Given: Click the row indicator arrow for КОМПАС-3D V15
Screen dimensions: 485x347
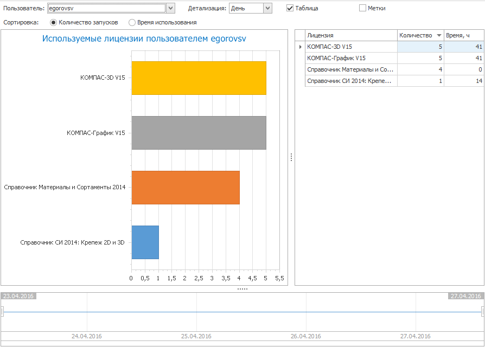Looking at the screenshot, I should [300, 47].
